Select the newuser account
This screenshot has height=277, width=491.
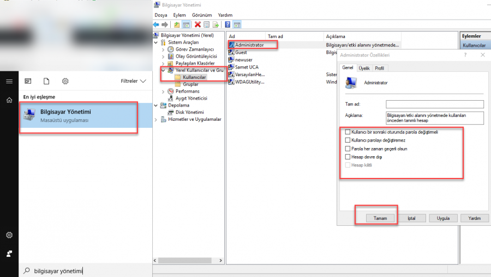tap(244, 60)
